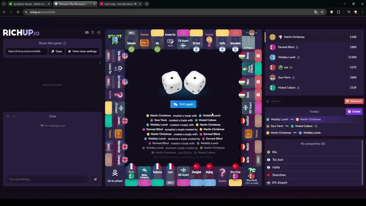The width and height of the screenshot is (366, 206).
Task: Open a new browser tab
Action: [146, 4]
